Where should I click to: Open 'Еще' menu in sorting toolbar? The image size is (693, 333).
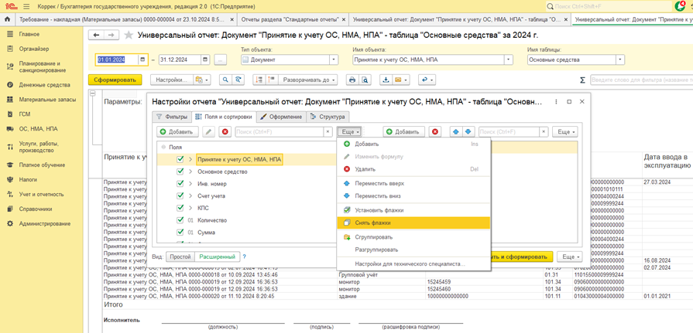tap(565, 132)
